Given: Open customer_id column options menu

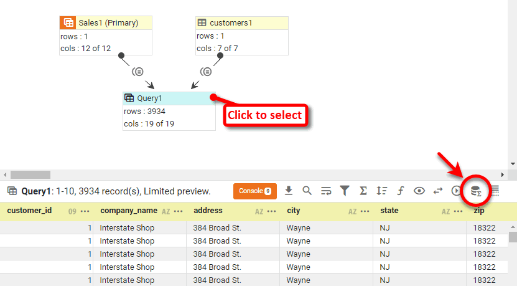Looking at the screenshot, I should pos(85,211).
